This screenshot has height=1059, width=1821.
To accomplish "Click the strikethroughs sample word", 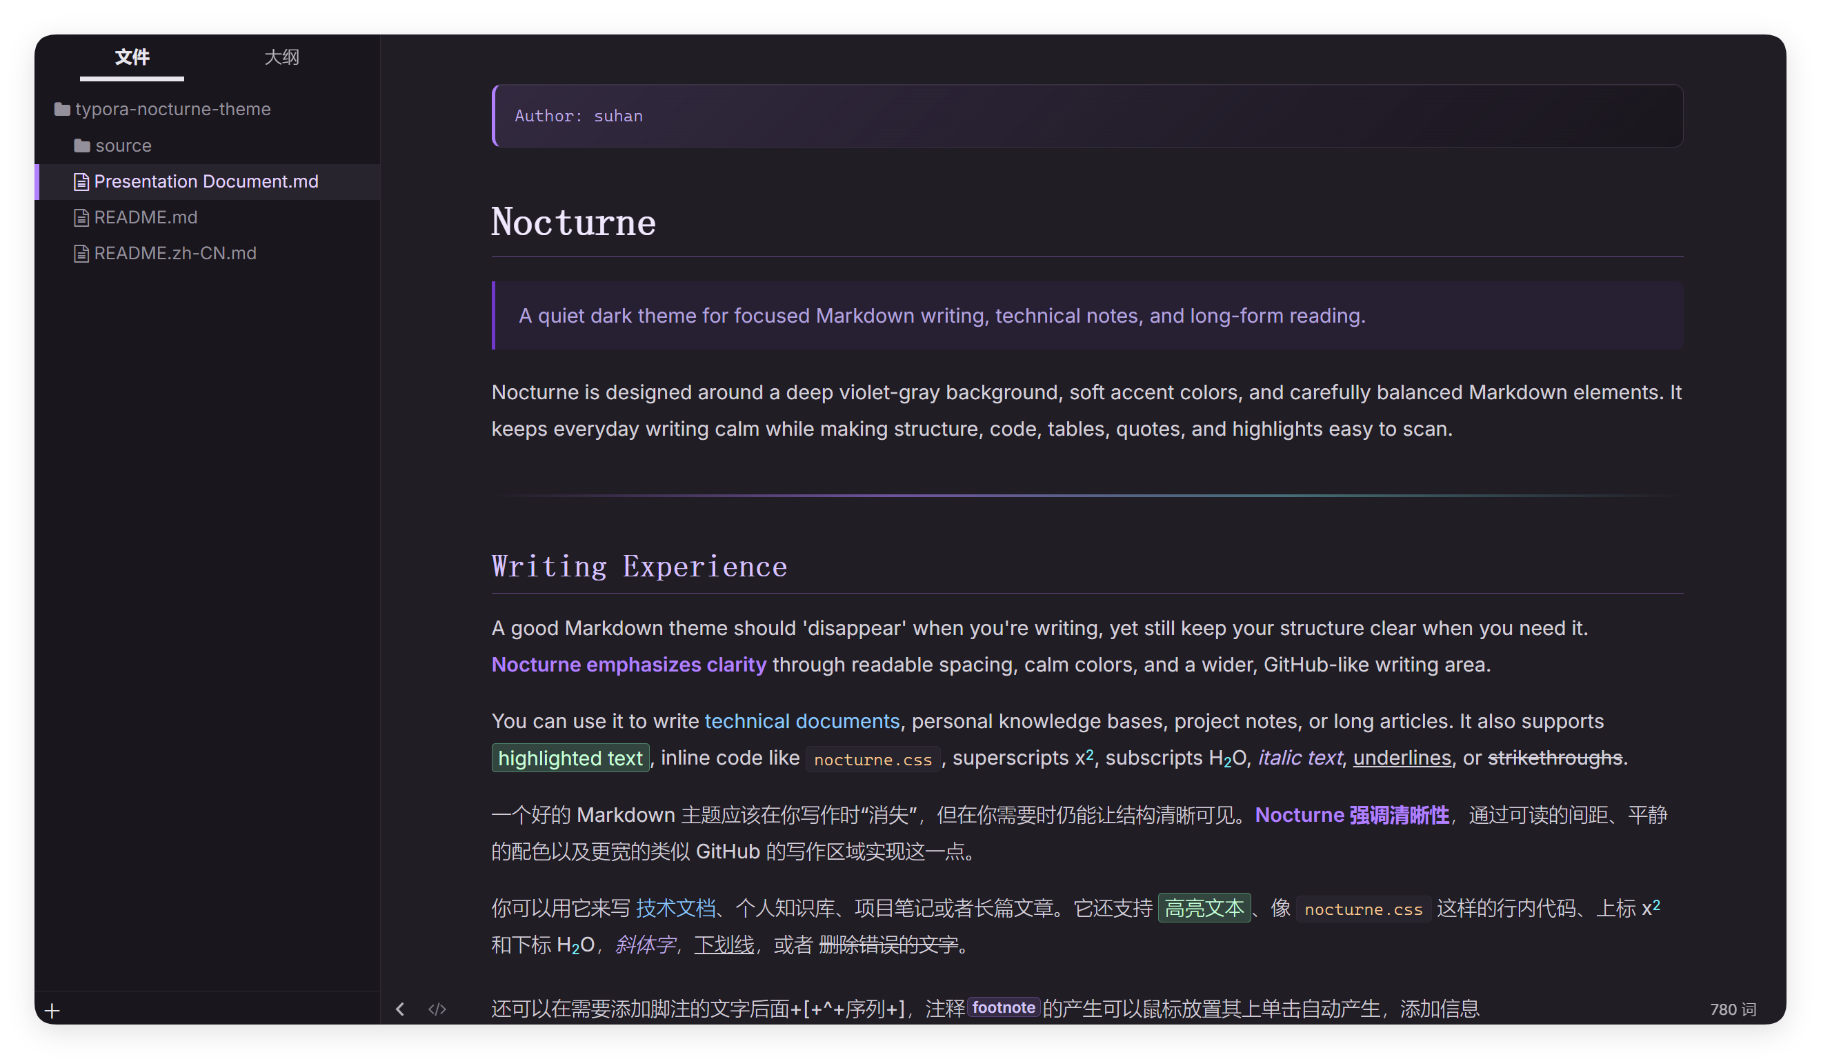I will [x=1555, y=758].
